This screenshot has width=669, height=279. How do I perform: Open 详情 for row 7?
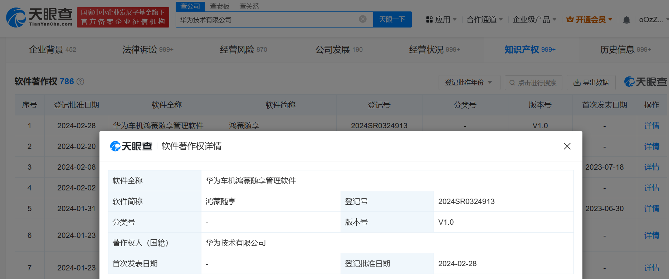click(x=651, y=268)
